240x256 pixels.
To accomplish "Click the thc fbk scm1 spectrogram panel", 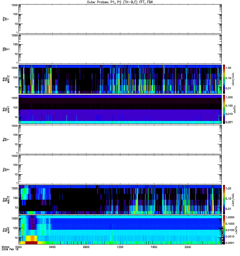I will tap(120, 230).
